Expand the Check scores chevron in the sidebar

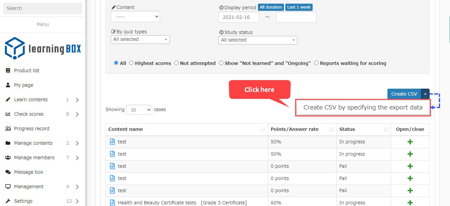click(77, 114)
